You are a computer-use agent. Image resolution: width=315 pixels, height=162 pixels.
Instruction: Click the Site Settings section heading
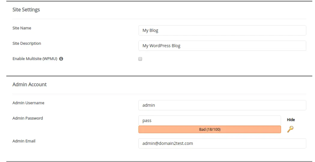26,10
